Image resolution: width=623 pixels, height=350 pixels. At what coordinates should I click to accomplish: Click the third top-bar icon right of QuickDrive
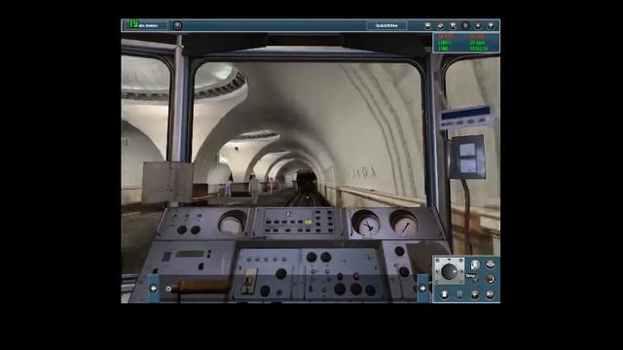453,26
